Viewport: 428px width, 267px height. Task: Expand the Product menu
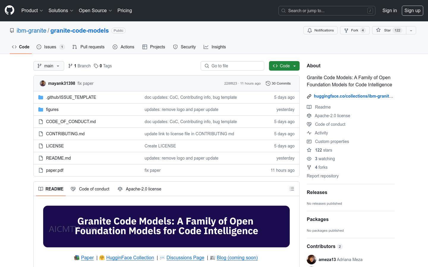coord(32,10)
